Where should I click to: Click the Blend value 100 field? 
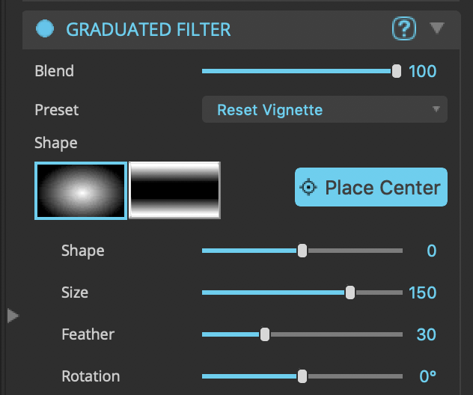pos(423,72)
